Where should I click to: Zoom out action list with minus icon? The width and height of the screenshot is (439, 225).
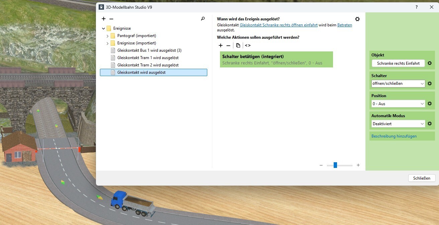point(321,165)
